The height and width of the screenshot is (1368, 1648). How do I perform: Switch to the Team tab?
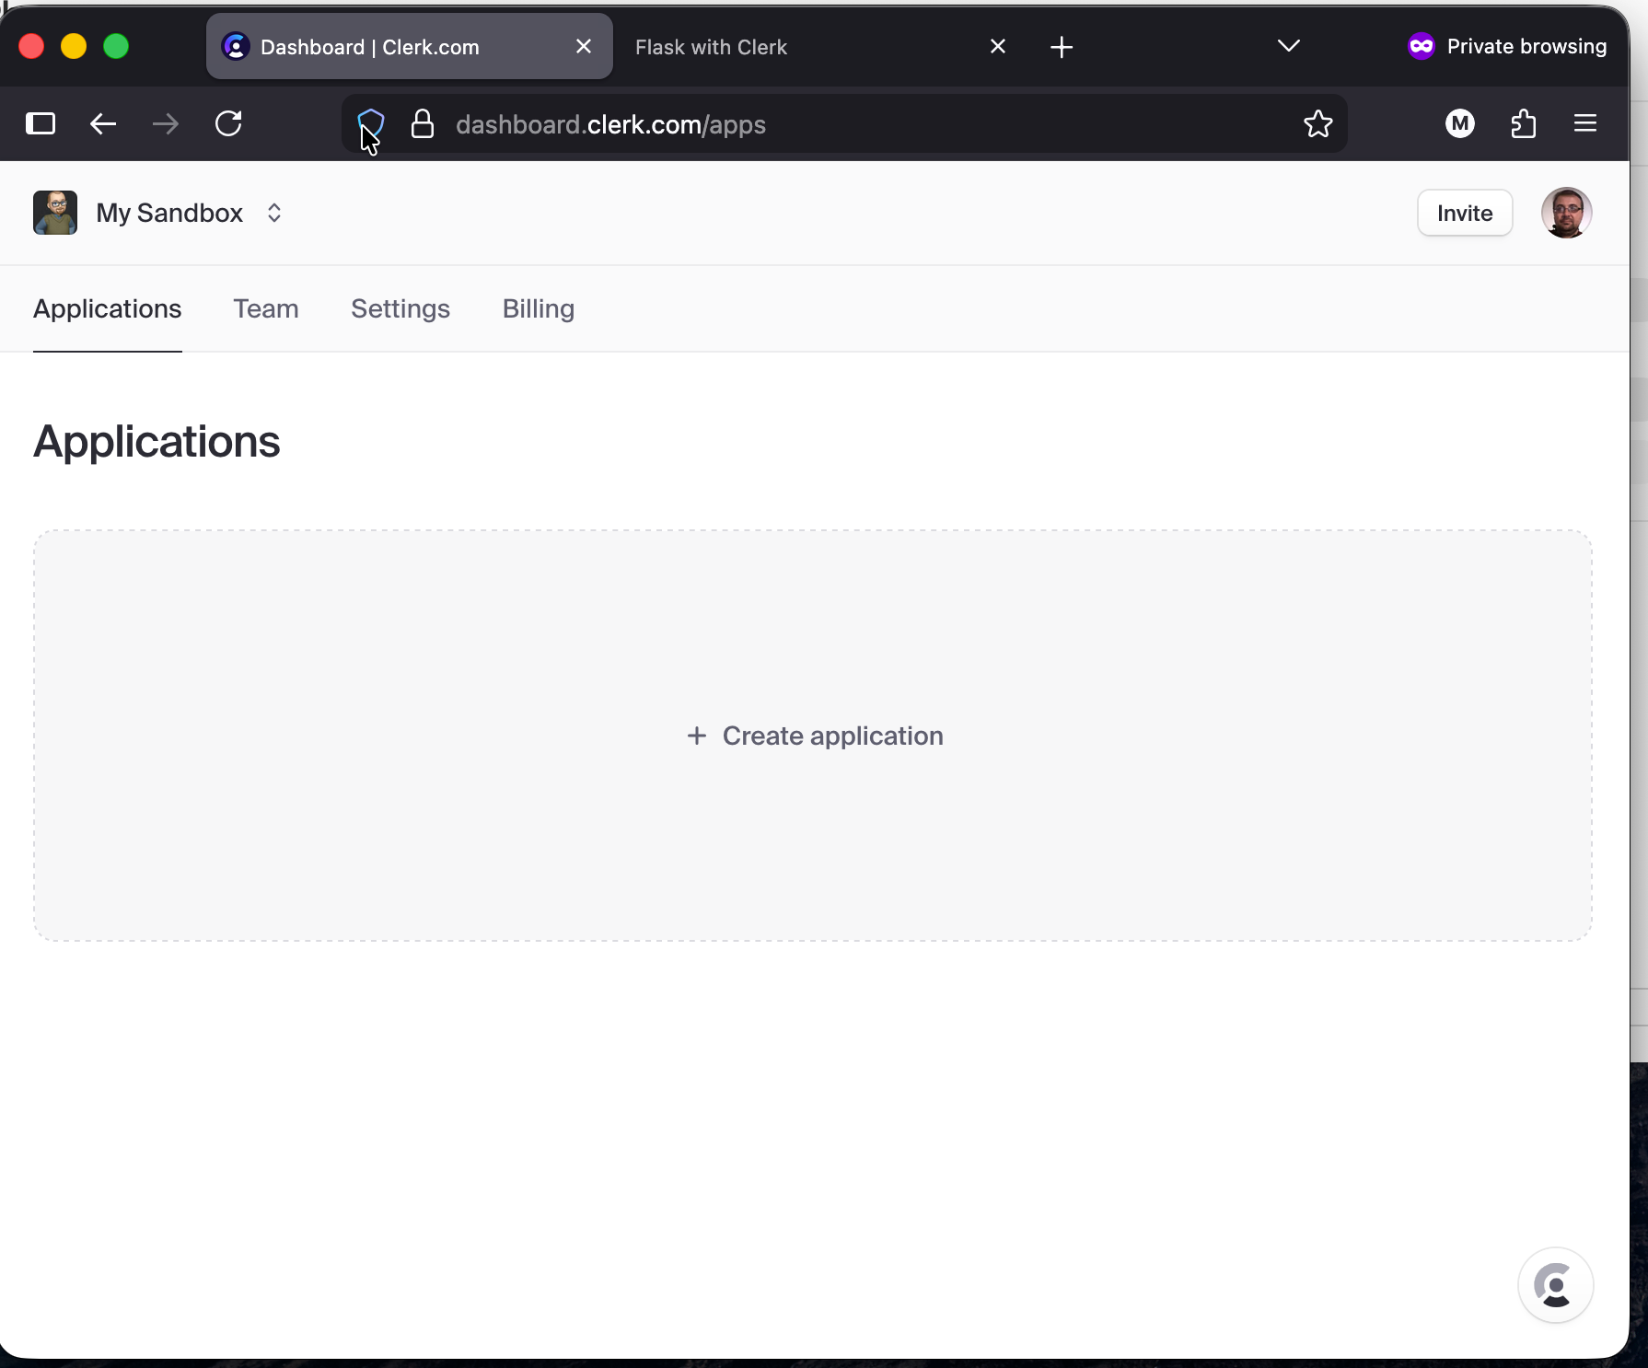coord(265,308)
